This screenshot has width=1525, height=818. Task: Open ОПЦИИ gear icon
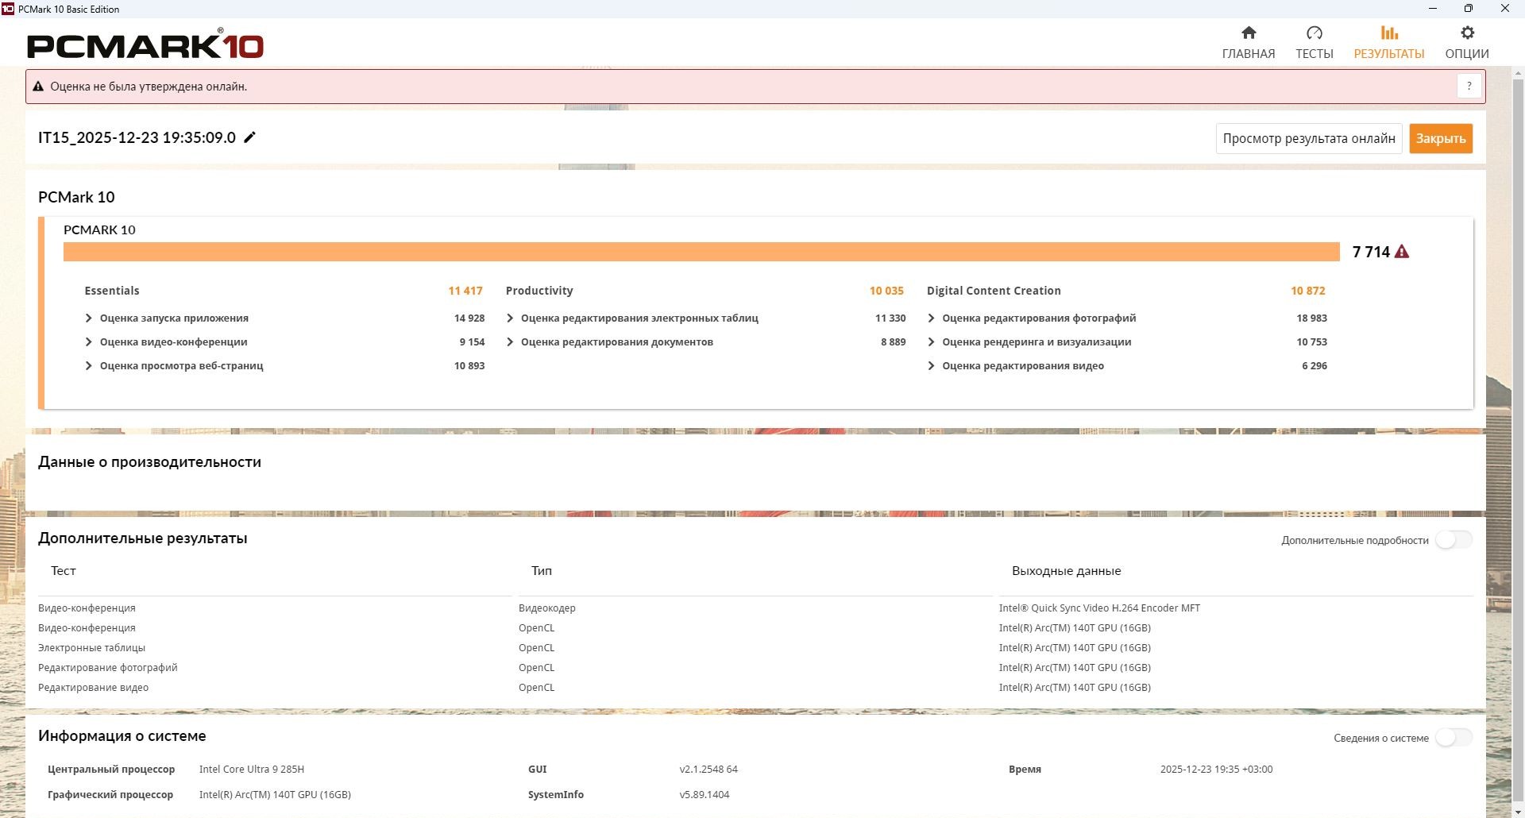1467,33
